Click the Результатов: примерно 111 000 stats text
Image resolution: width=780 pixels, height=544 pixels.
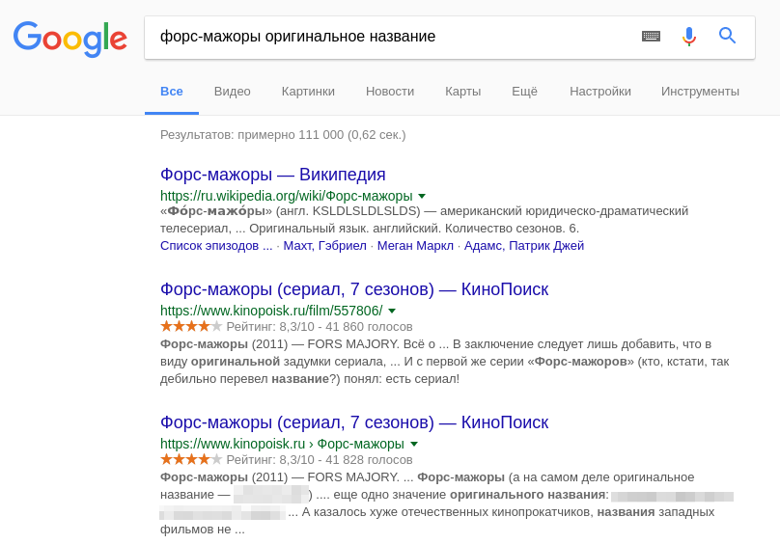tap(283, 135)
